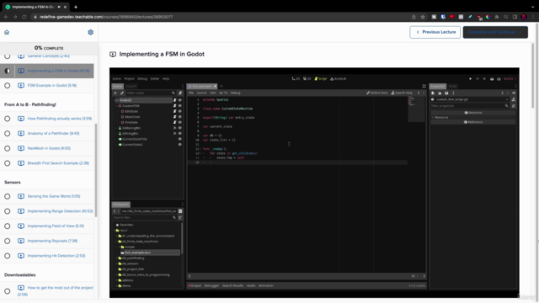Click the FileSystem tree scrollbar
The height and width of the screenshot is (303, 539).
click(x=182, y=239)
